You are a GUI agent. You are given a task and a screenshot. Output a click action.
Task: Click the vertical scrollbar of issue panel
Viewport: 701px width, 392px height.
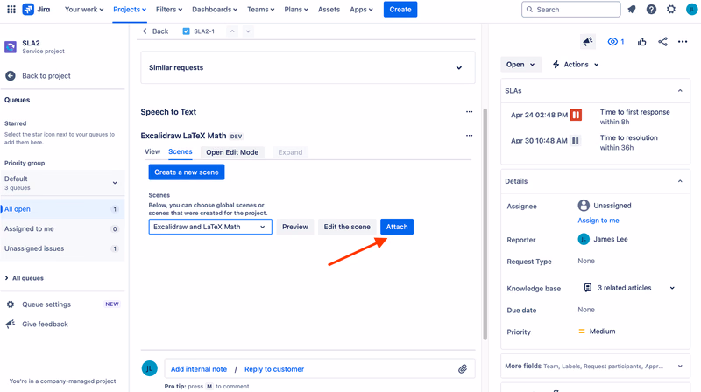[485, 224]
